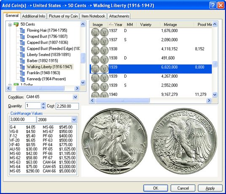The image size is (226, 194).
Task: Click the OK button
Action: [156, 188]
